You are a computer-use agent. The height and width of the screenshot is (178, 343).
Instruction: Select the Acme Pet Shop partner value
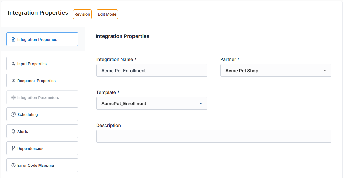pyautogui.click(x=242, y=71)
